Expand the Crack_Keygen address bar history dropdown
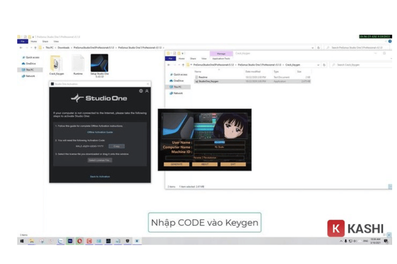This screenshot has width=397, height=264. tap(318, 65)
